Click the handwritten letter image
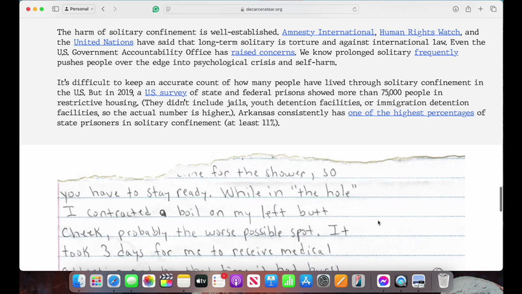Image resolution: width=522 pixels, height=294 pixels. [x=261, y=212]
